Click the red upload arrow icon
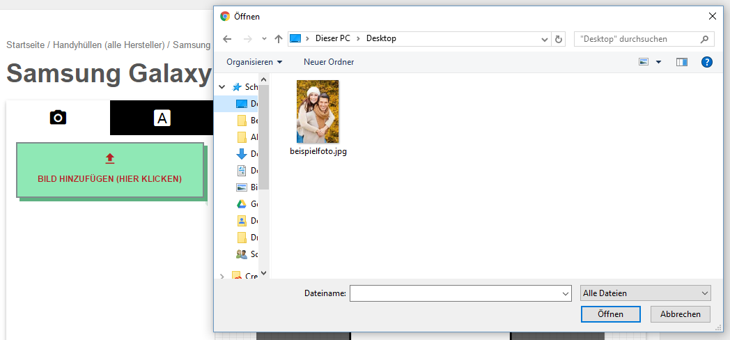This screenshot has width=730, height=340. click(110, 159)
